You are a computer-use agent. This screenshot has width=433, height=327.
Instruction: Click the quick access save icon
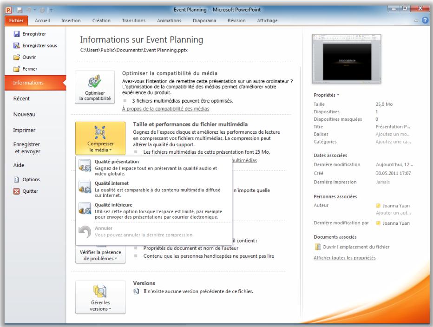20,10
